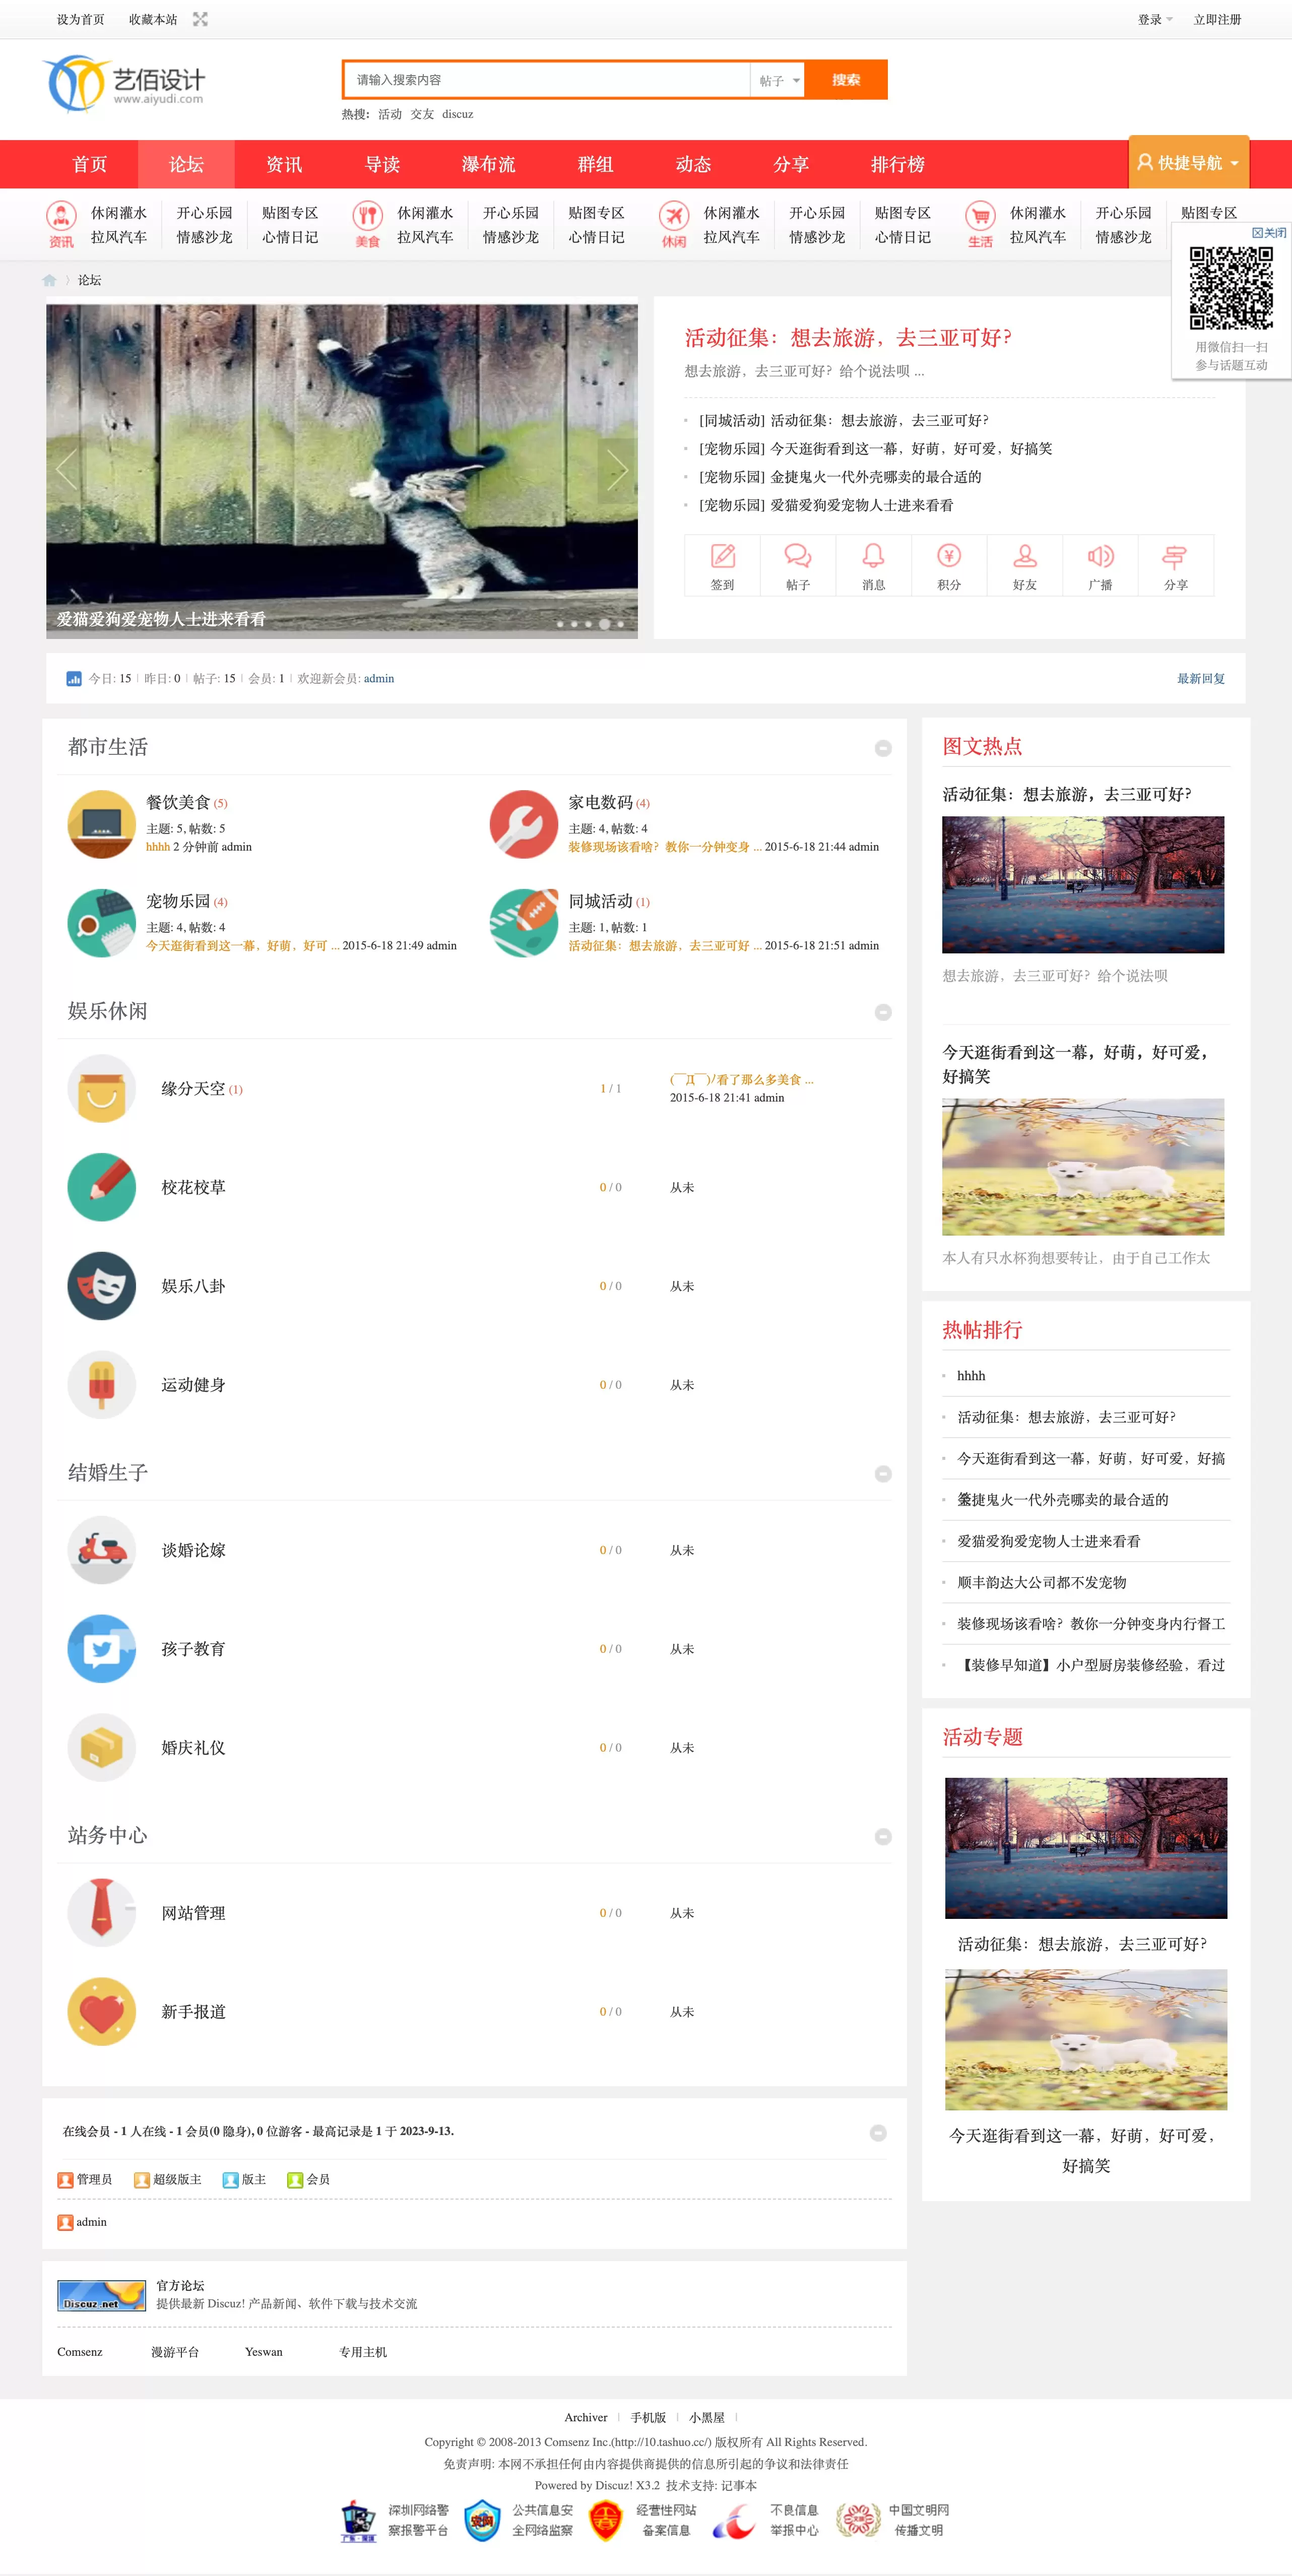Open the 好友 friends icon

(x=1025, y=556)
